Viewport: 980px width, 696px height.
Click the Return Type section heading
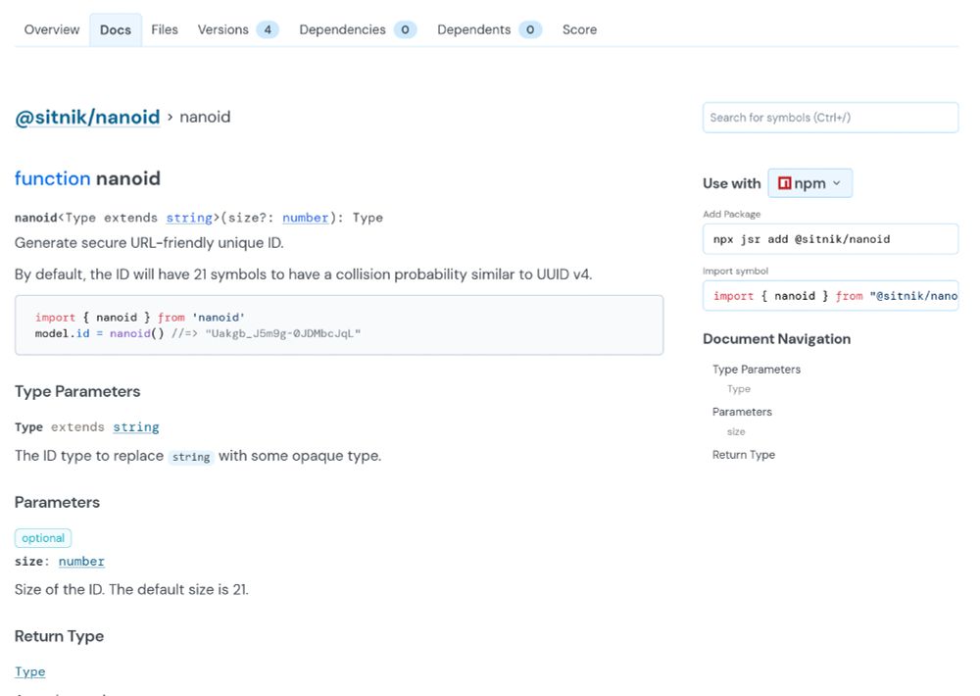click(x=60, y=636)
